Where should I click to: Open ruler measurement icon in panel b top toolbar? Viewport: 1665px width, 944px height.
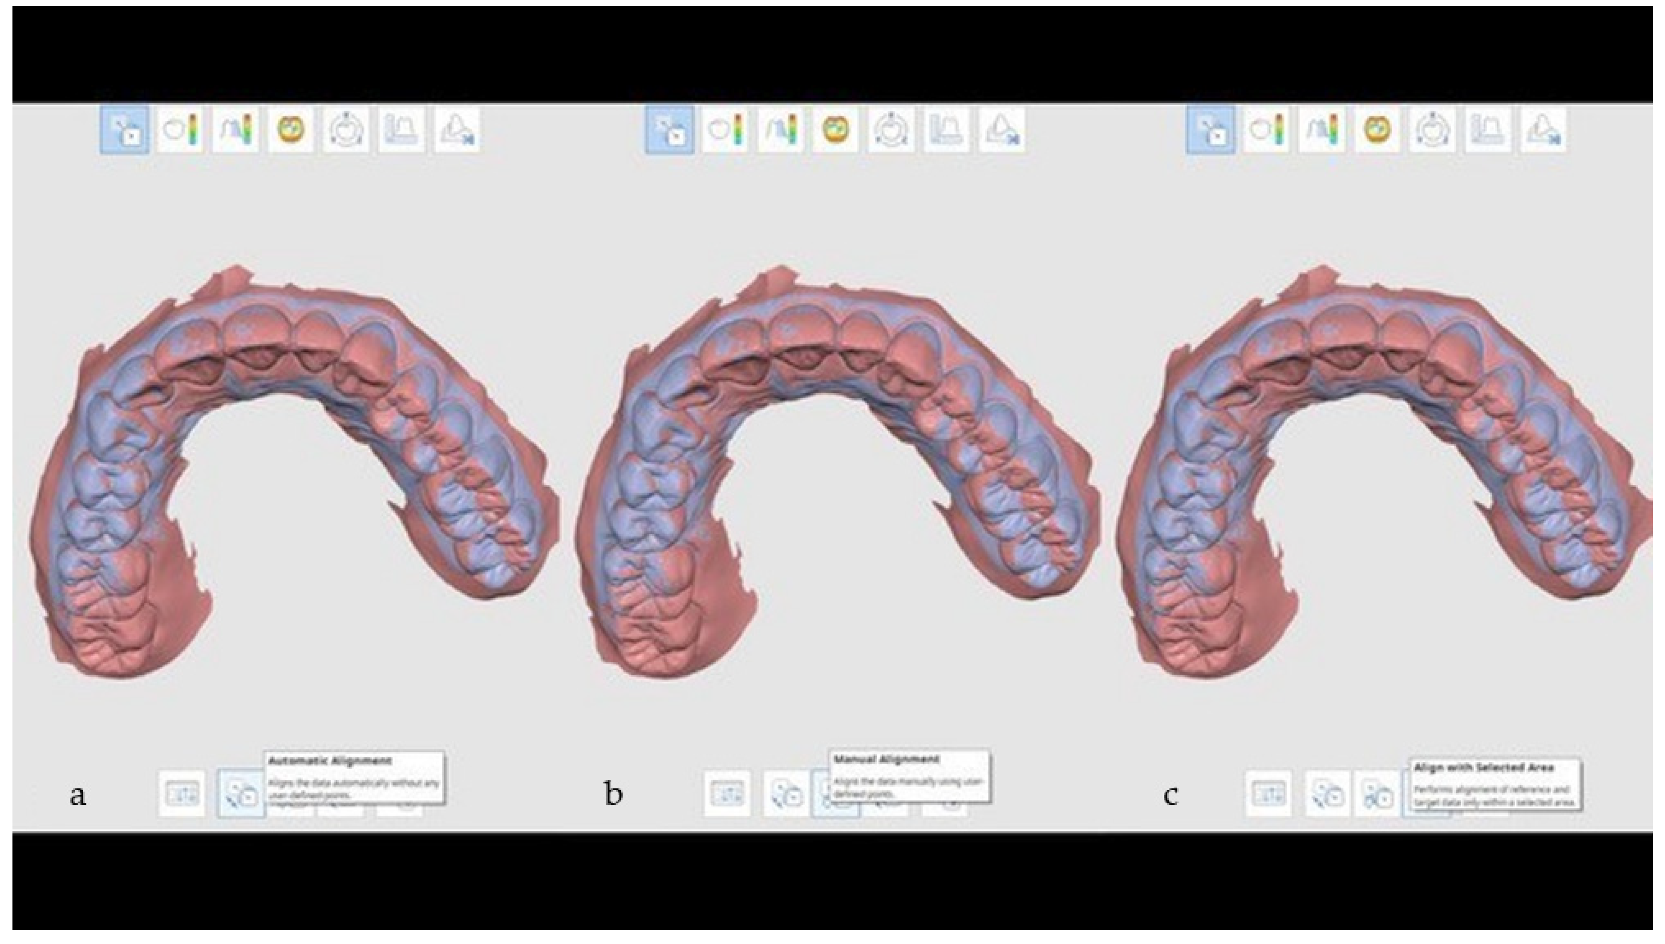946,130
